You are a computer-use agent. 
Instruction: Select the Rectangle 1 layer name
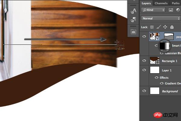(x=170, y=61)
